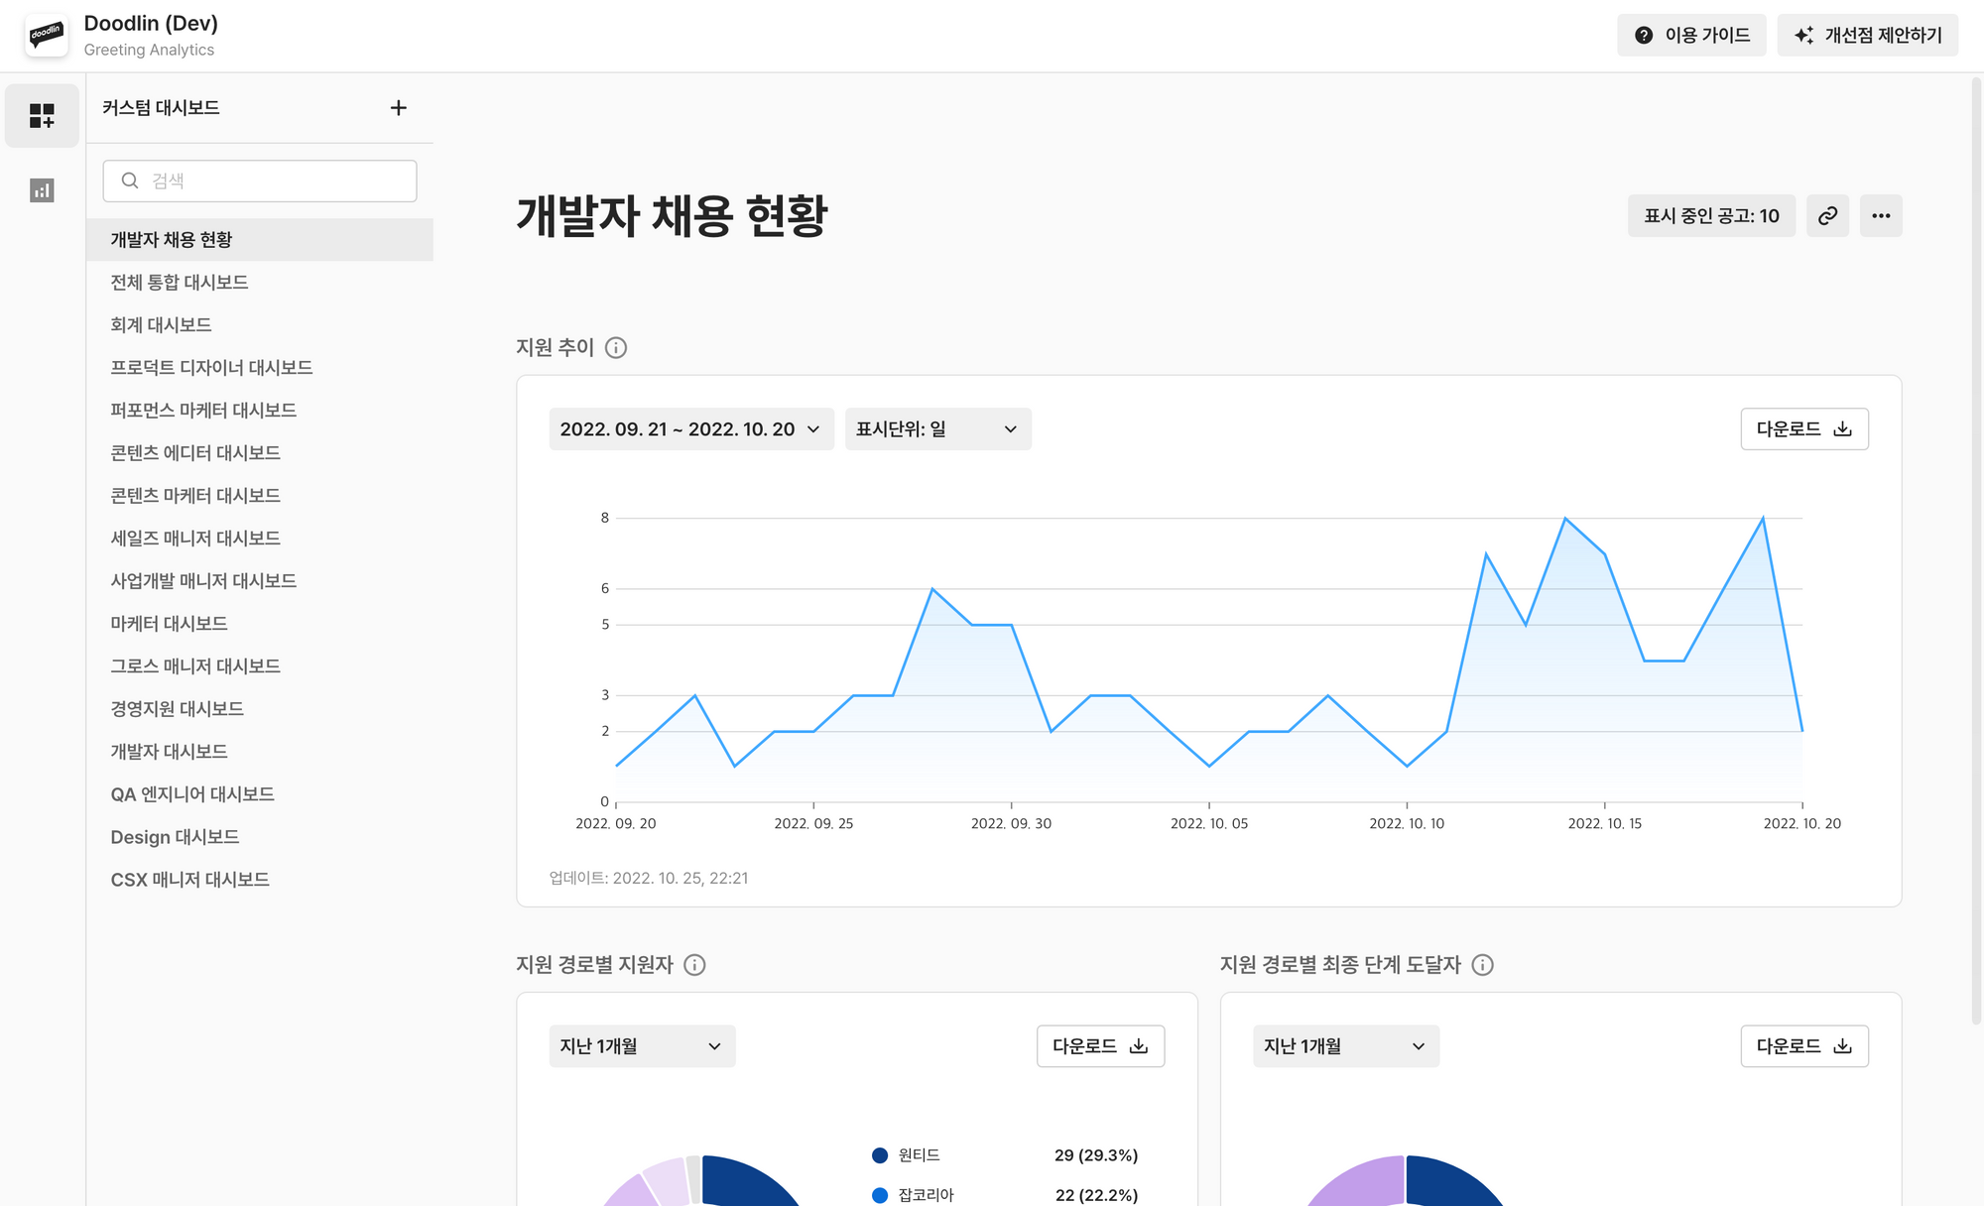Viewport: 1984px width, 1206px height.
Task: Click the Doodlin logo icon
Action: tap(46, 36)
